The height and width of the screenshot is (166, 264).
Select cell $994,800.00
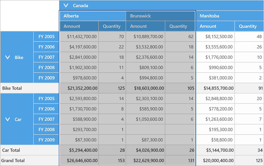(x=146, y=78)
